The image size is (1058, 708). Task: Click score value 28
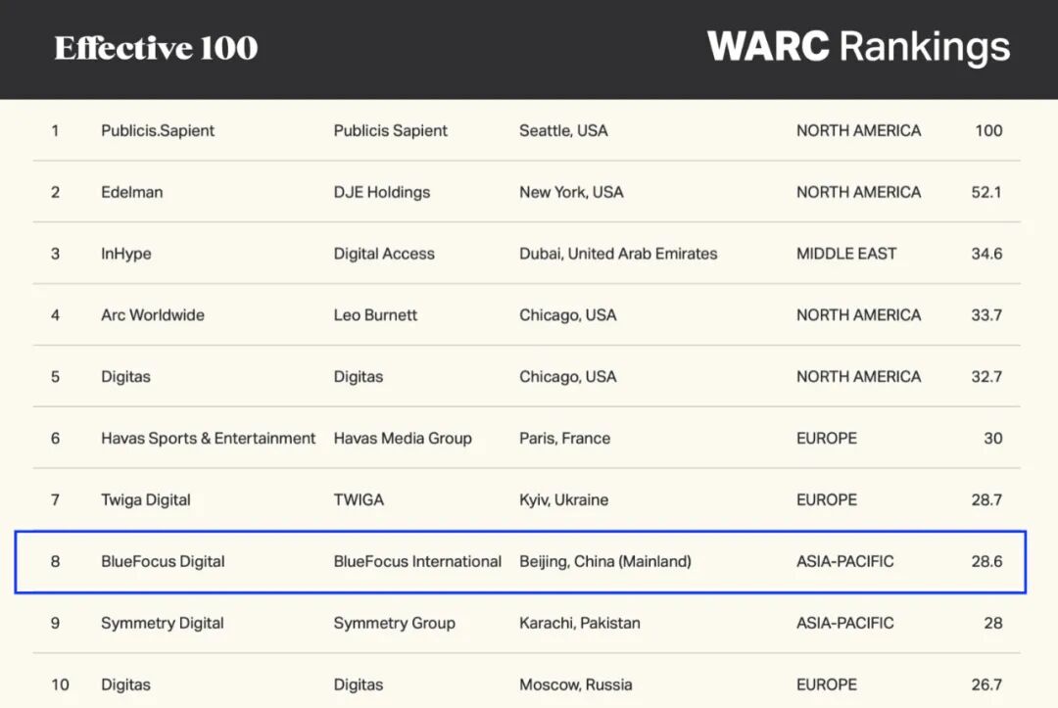(x=993, y=623)
